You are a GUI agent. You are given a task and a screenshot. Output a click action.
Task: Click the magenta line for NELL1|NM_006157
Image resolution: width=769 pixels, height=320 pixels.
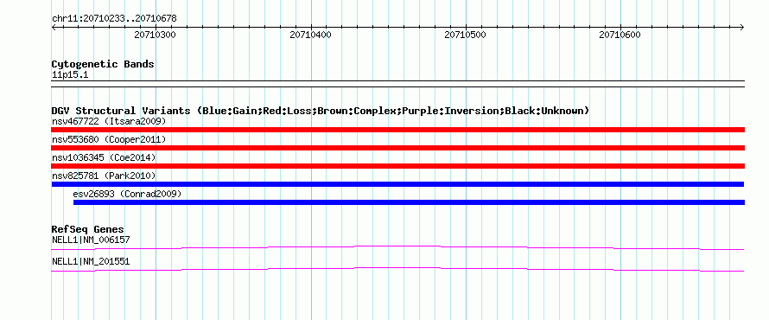click(x=397, y=247)
